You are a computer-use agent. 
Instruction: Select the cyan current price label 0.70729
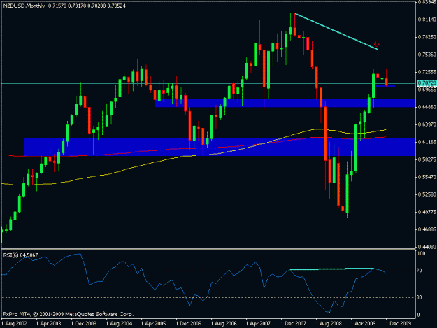pyautogui.click(x=427, y=83)
